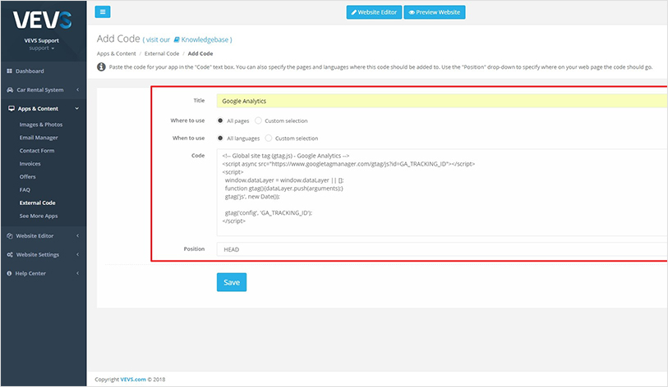Open the Position dropdown showing HEAD

pos(442,249)
